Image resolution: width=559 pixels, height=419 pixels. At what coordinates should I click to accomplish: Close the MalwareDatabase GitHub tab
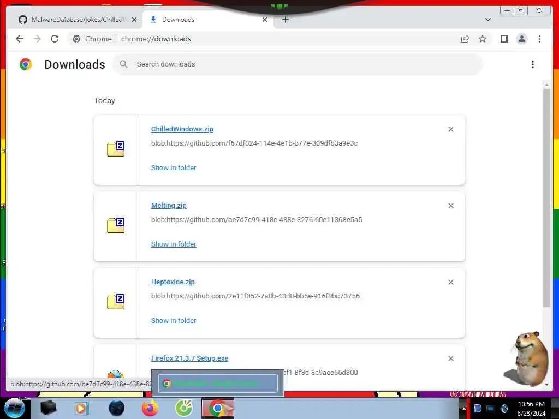click(x=134, y=20)
